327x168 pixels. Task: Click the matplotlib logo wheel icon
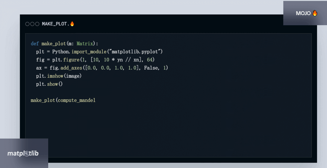pyautogui.click(x=26, y=154)
